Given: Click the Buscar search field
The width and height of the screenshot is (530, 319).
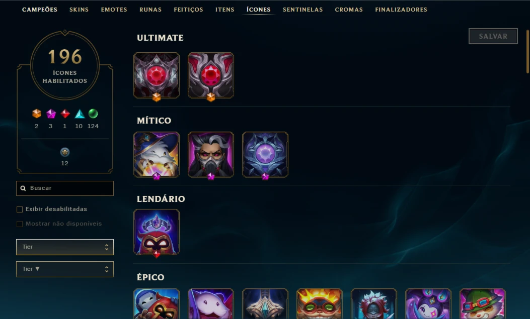Looking at the screenshot, I should [65, 188].
